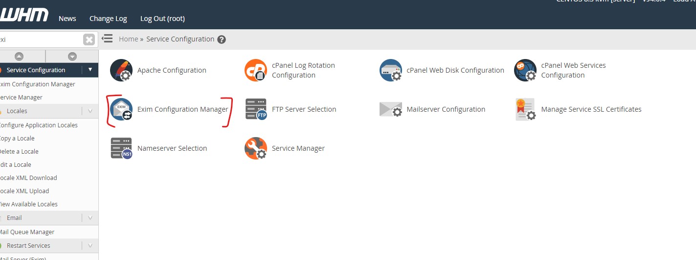The width and height of the screenshot is (696, 260).
Task: Click cPanel Web Services Configuration icon
Action: click(x=525, y=70)
